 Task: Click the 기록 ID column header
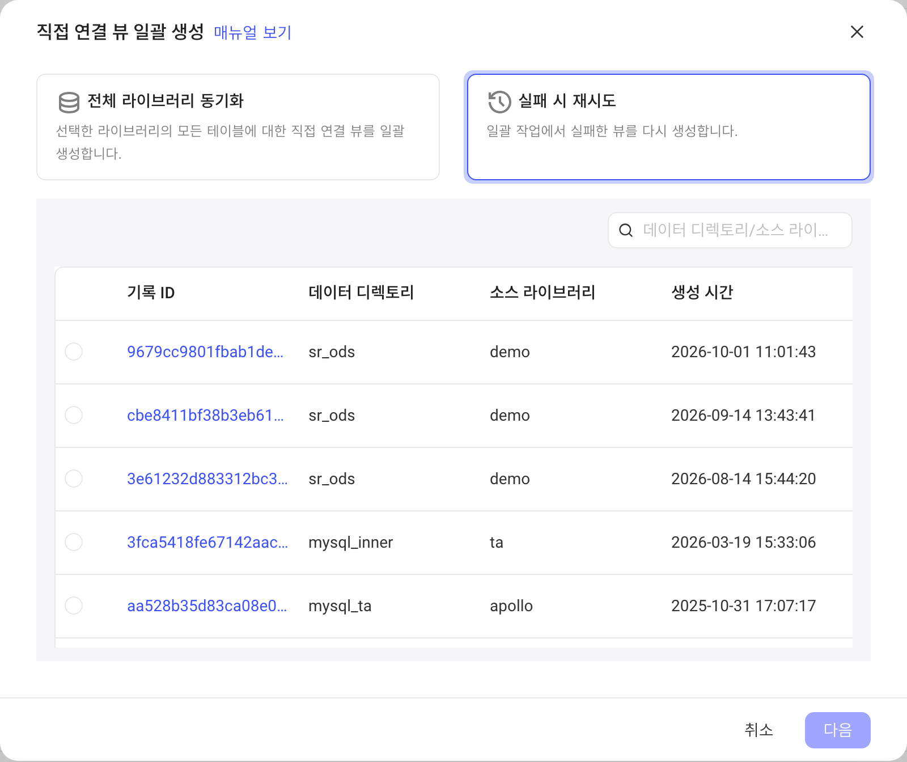(151, 293)
